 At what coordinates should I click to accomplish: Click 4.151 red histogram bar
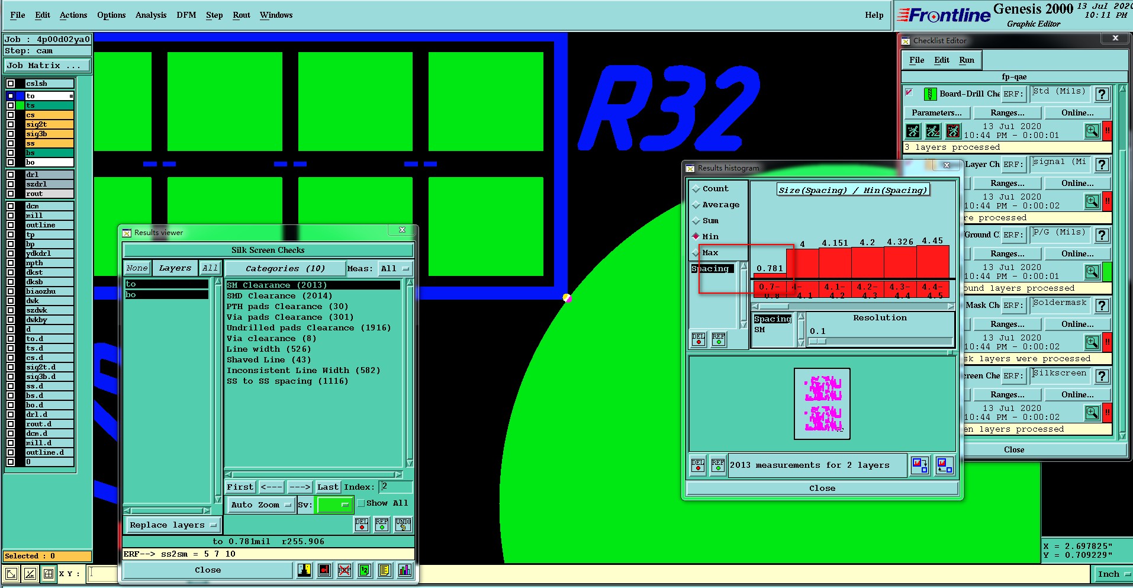[835, 264]
